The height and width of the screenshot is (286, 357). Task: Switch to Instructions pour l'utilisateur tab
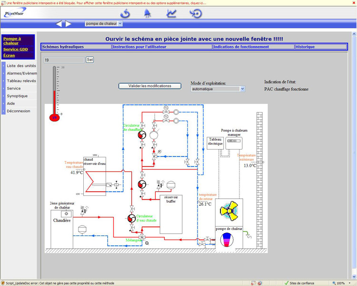[162, 47]
